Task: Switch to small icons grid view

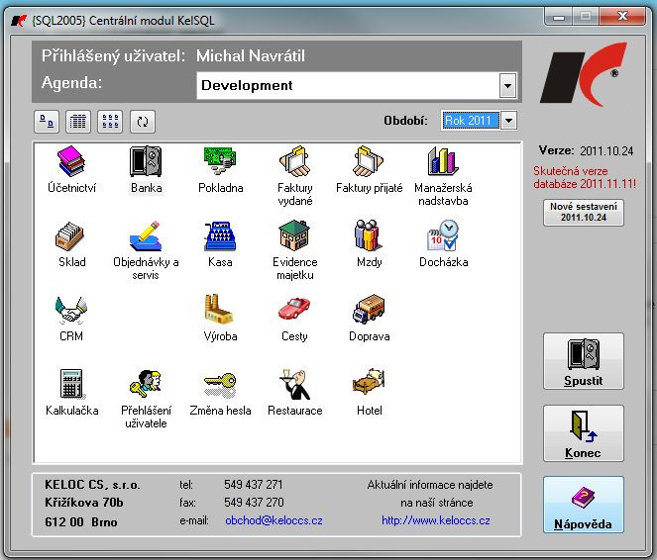Action: [110, 122]
